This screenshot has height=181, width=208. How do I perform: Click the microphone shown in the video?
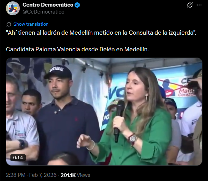tap(119, 121)
